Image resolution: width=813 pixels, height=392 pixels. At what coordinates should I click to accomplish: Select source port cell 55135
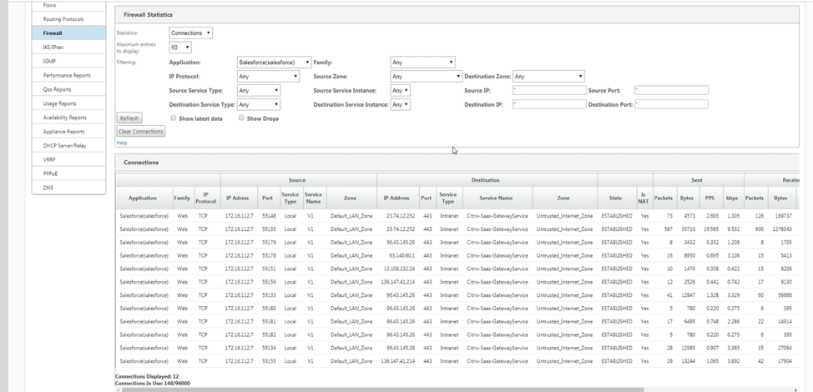coord(269,229)
